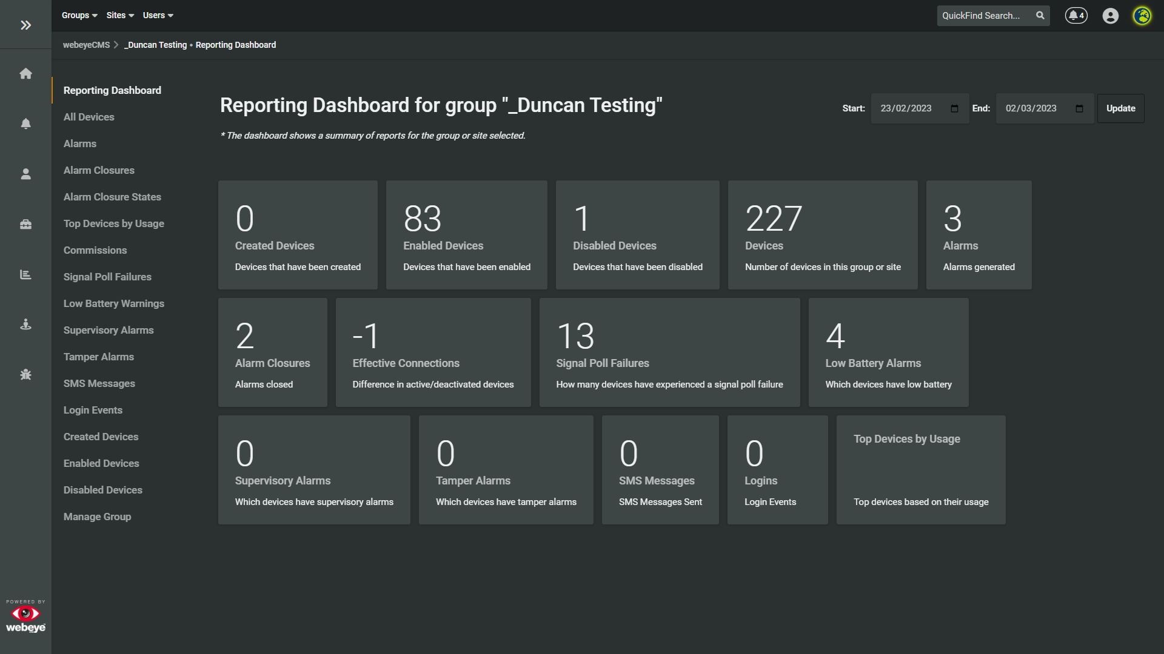
Task: Open notifications bell showing 4
Action: pyautogui.click(x=1076, y=16)
